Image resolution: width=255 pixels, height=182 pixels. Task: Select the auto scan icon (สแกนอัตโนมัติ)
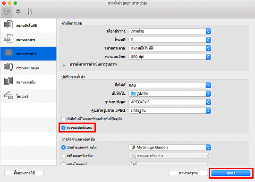(x=8, y=25)
